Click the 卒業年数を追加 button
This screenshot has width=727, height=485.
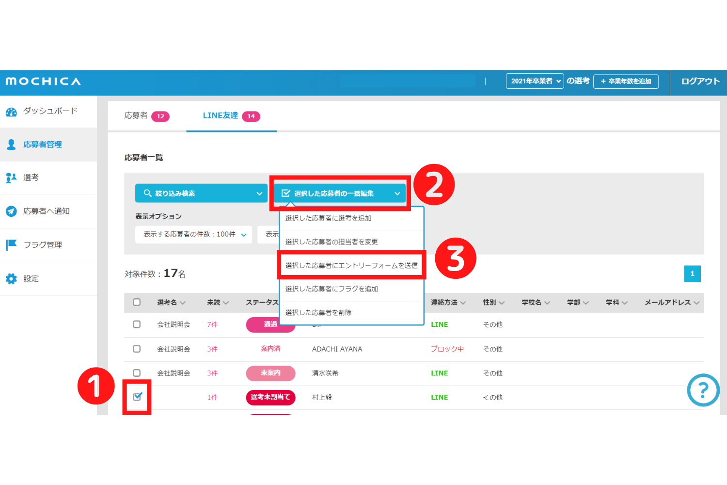point(626,81)
